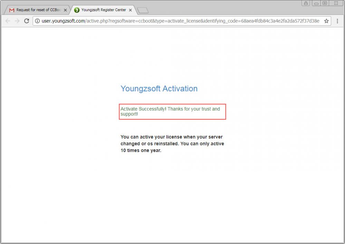The height and width of the screenshot is (244, 345).
Task: Click the Youngzsoft Activation heading
Action: point(159,88)
